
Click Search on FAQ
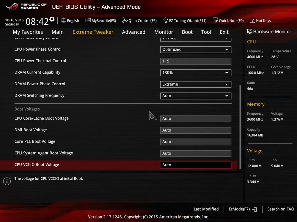pyautogui.click(x=281, y=209)
